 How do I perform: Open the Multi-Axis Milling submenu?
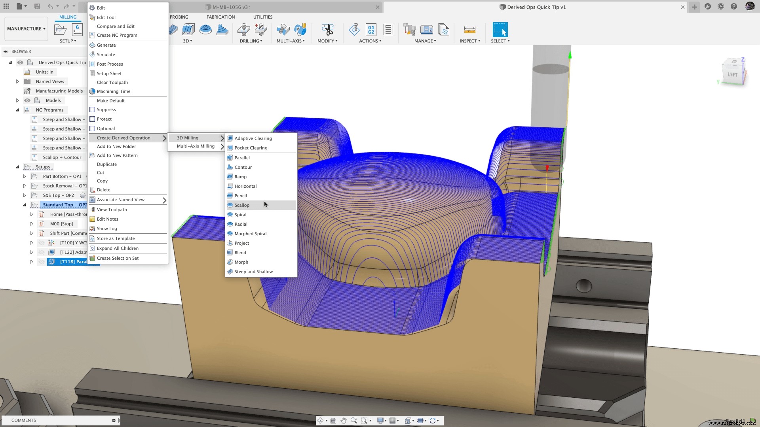pyautogui.click(x=196, y=146)
